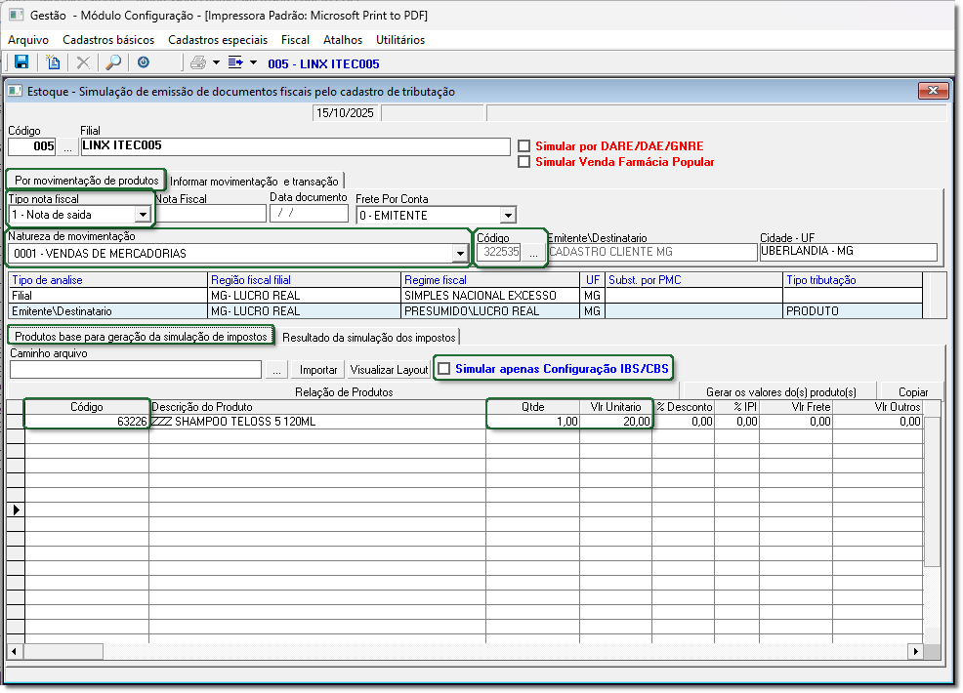Click the Regime fiscal column header
Screen dimensions: 963x693
pyautogui.click(x=490, y=280)
